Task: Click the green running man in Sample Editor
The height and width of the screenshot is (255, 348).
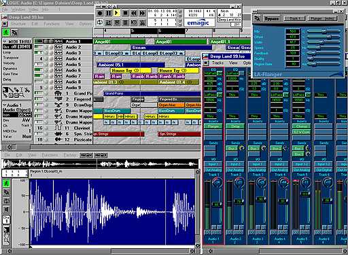Action: coord(6,184)
